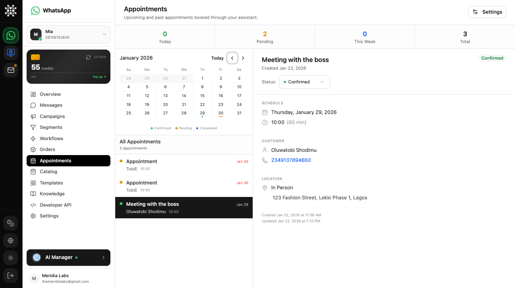Click the Top up link on credits card

99,77
